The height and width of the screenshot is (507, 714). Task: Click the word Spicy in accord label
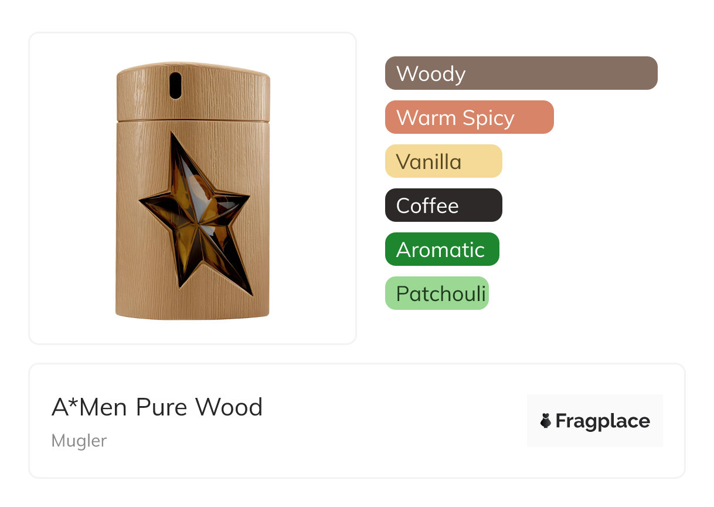tap(488, 119)
